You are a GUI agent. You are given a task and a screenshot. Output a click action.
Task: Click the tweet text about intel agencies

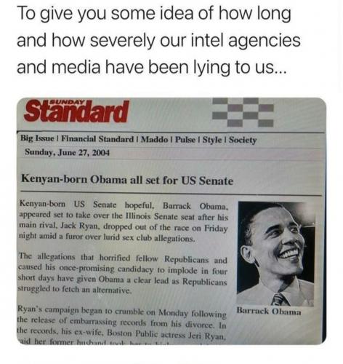[x=158, y=40]
